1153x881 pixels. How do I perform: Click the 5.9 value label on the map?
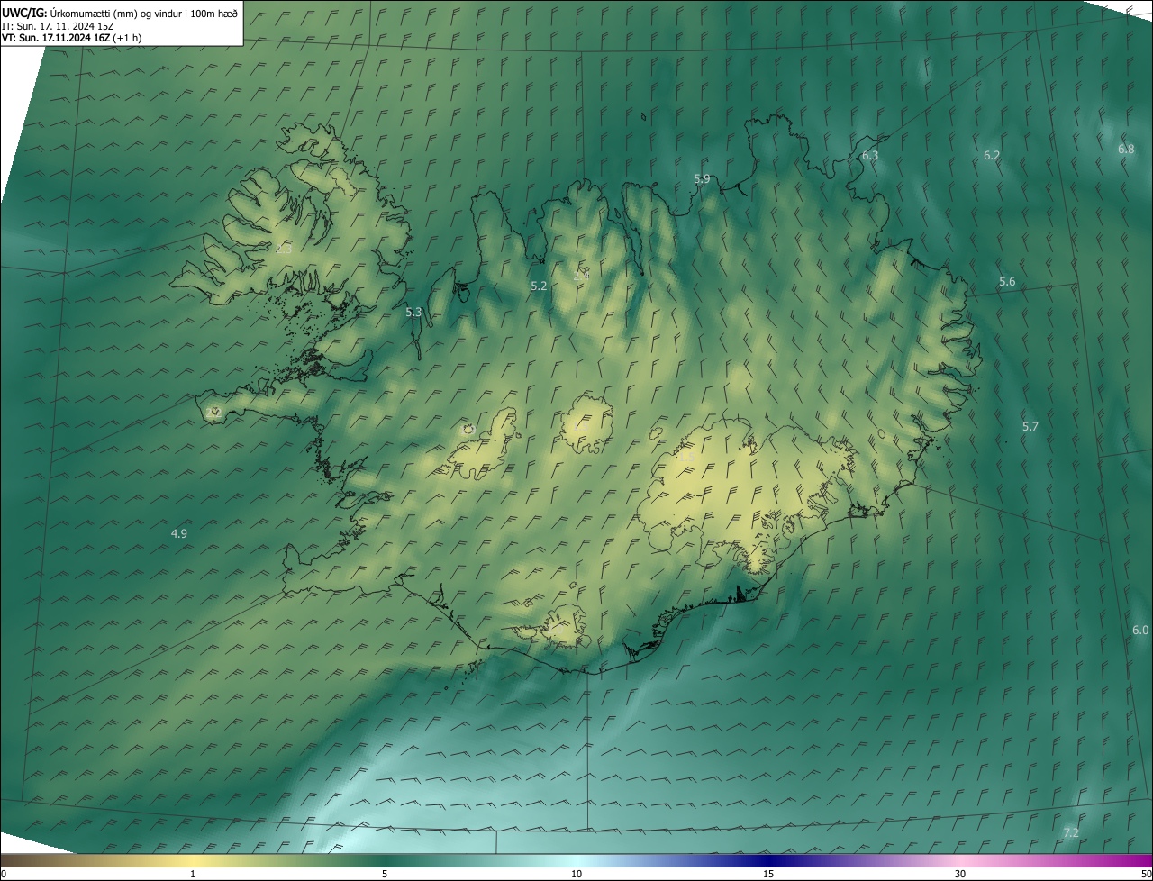click(x=702, y=179)
